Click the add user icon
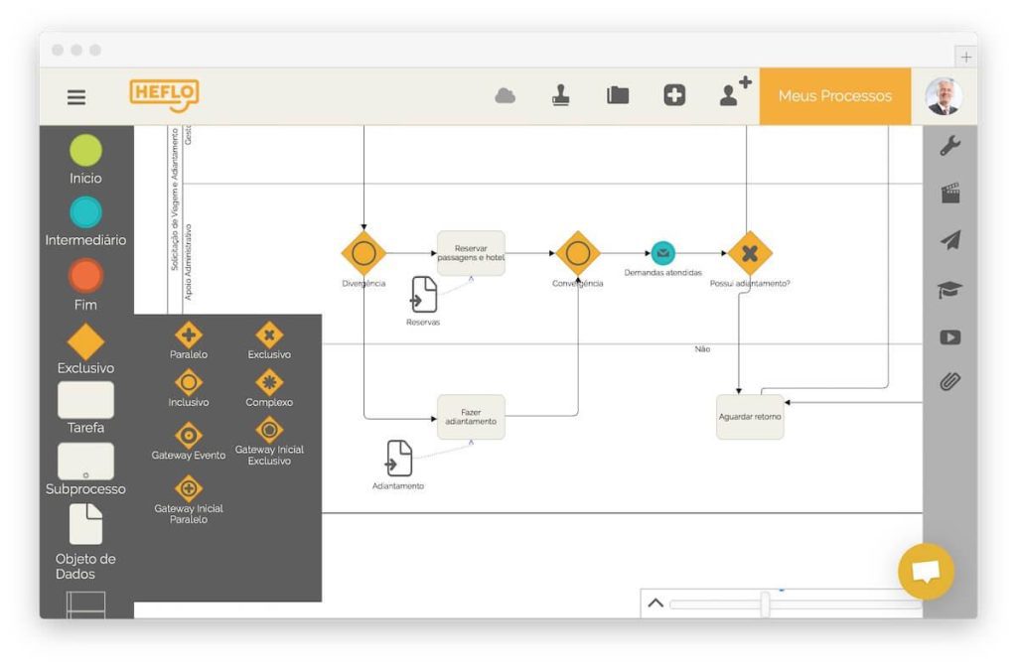Viewport: 1017px width, 666px height. click(x=735, y=92)
